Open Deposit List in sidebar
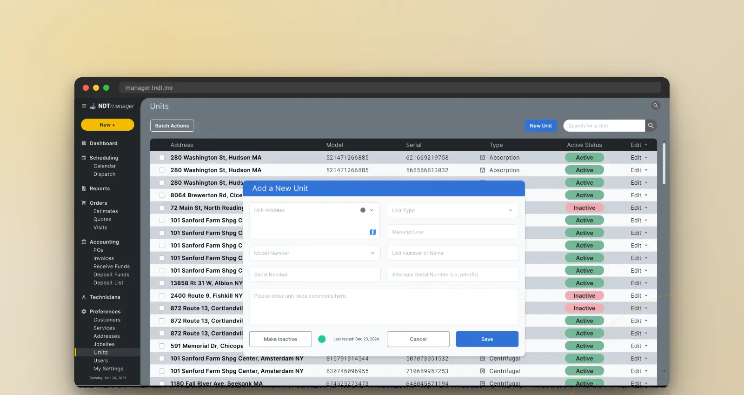This screenshot has width=744, height=395. click(x=108, y=283)
